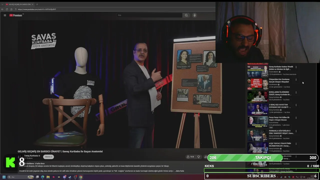Click 'Foon Kriminal' channel name

(274, 122)
